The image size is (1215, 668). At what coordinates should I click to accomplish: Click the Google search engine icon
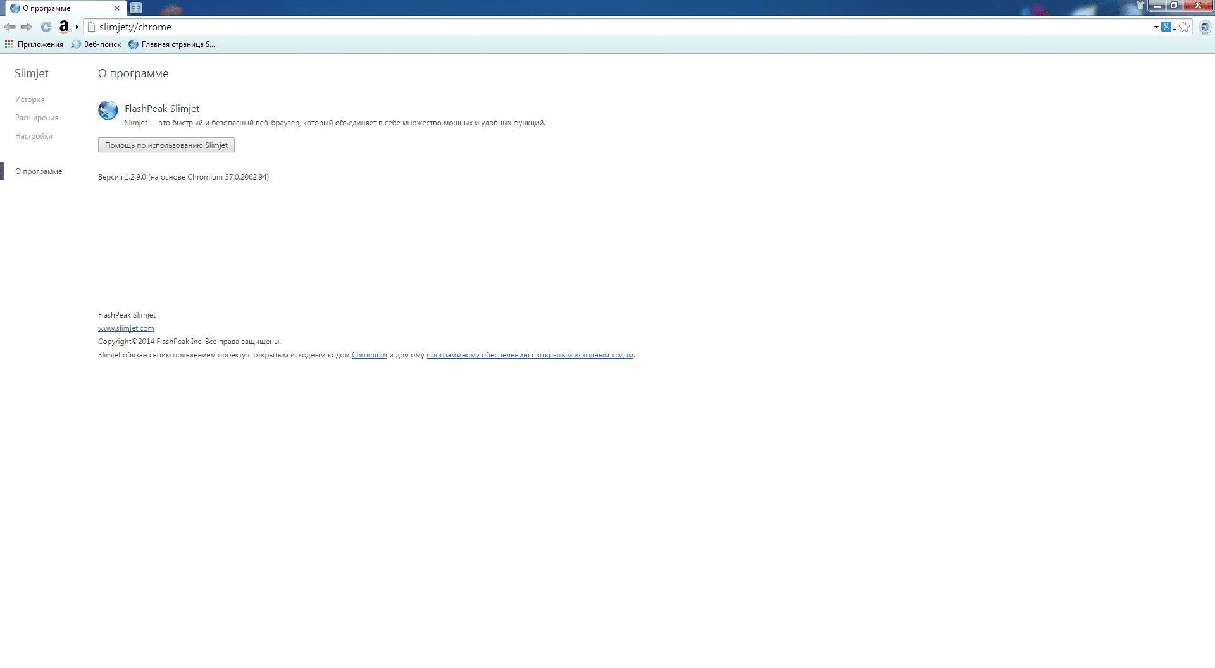pyautogui.click(x=1166, y=27)
